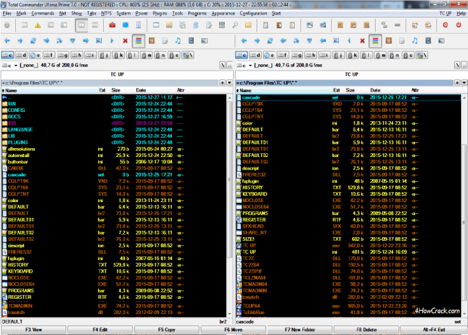Go back using right panel blue back arrow
The image size is (468, 335).
tap(244, 41)
